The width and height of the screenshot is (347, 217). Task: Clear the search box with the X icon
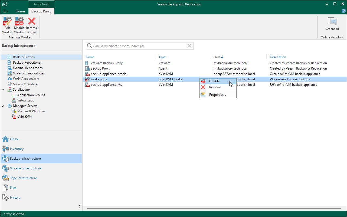(189, 46)
